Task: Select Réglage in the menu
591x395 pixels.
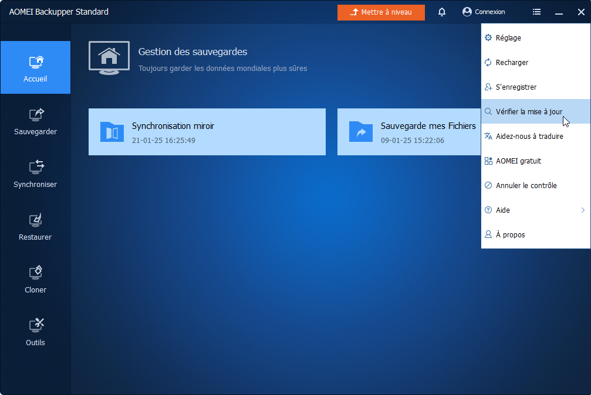Action: [536, 38]
